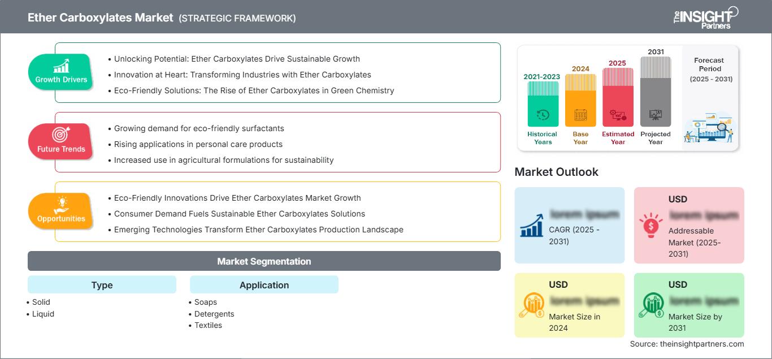Click the Opportunities lightbulb hand icon
This screenshot has width=772, height=359.
pos(61,204)
